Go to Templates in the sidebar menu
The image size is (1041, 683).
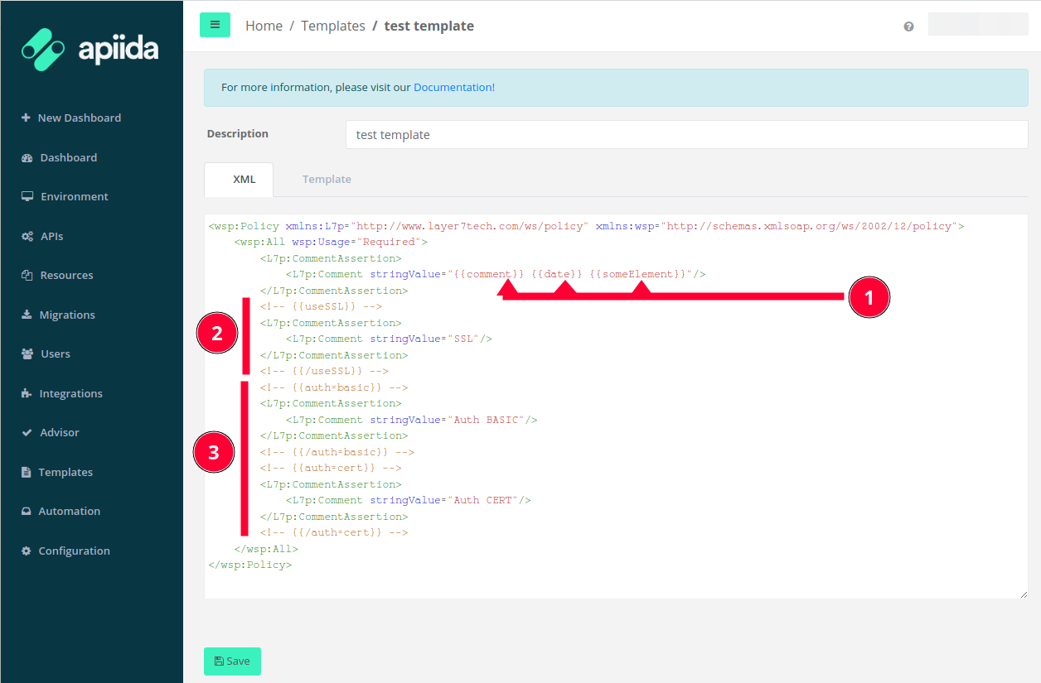click(65, 472)
